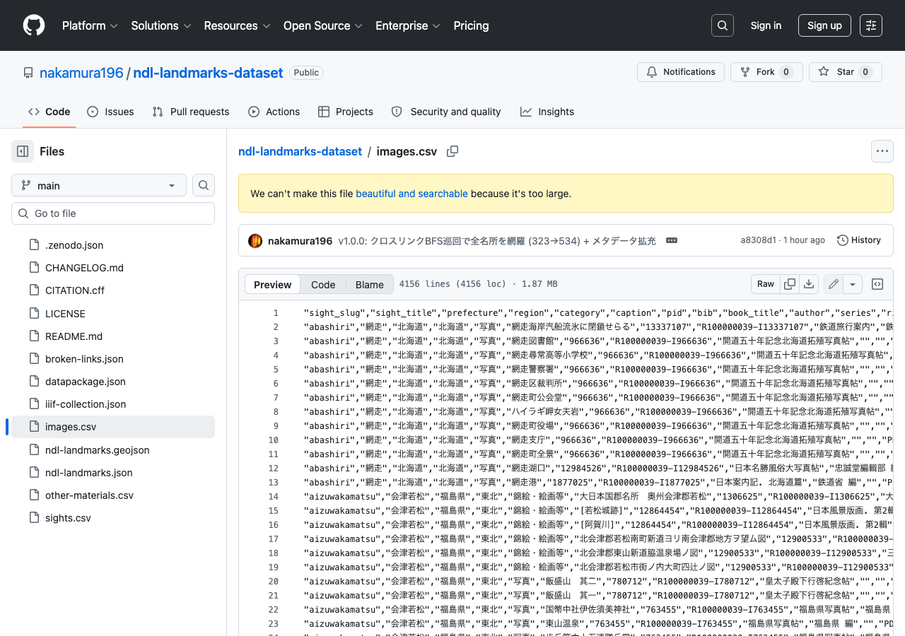Search this repository's files icon

coord(204,185)
